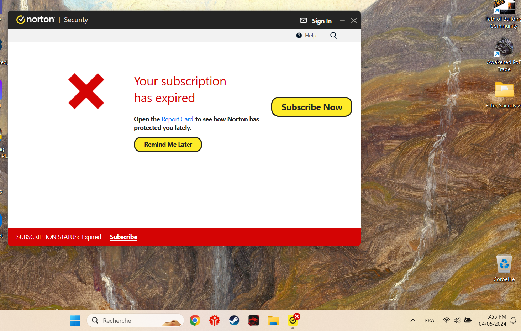Click the Sign In link
Viewport: 521px width, 331px height.
click(322, 21)
